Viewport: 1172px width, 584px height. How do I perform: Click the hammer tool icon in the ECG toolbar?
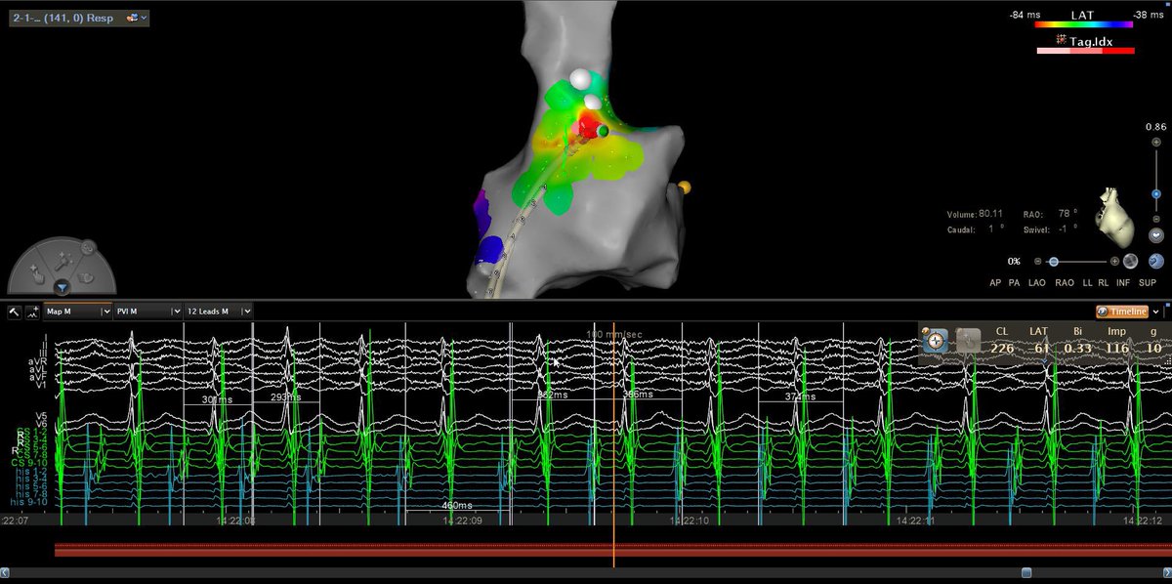pos(16,311)
